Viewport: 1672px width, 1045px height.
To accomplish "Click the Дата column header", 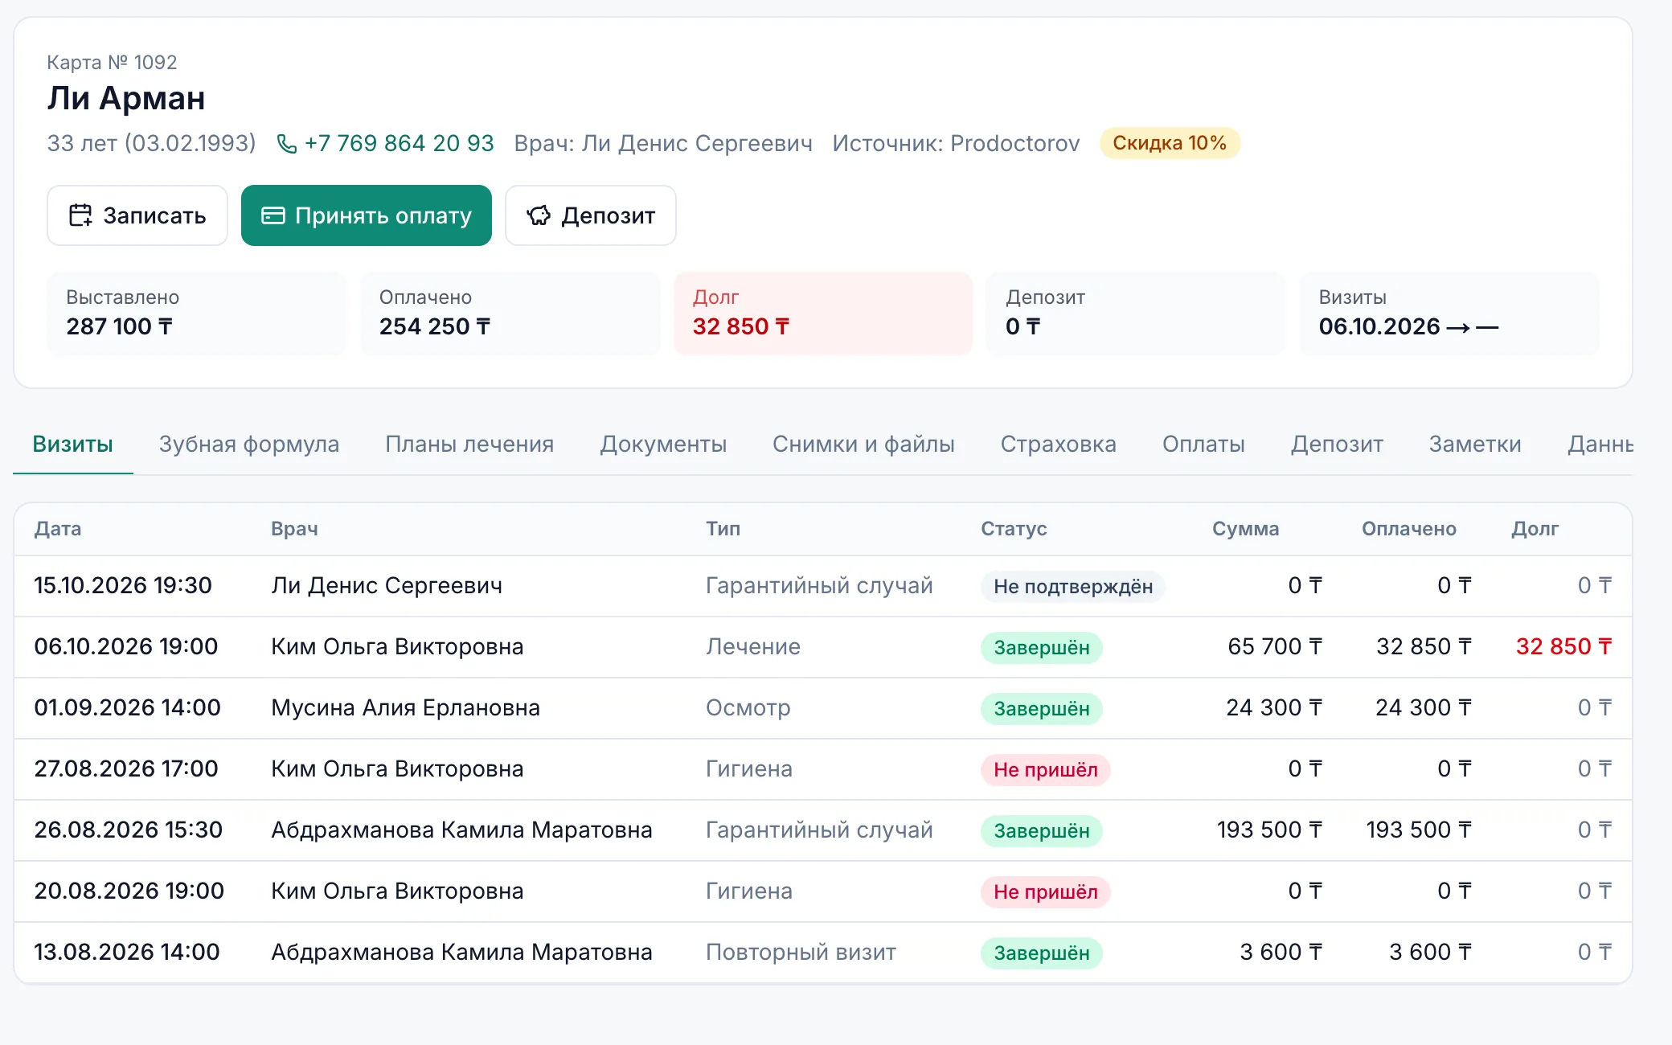I will pyautogui.click(x=58, y=529).
